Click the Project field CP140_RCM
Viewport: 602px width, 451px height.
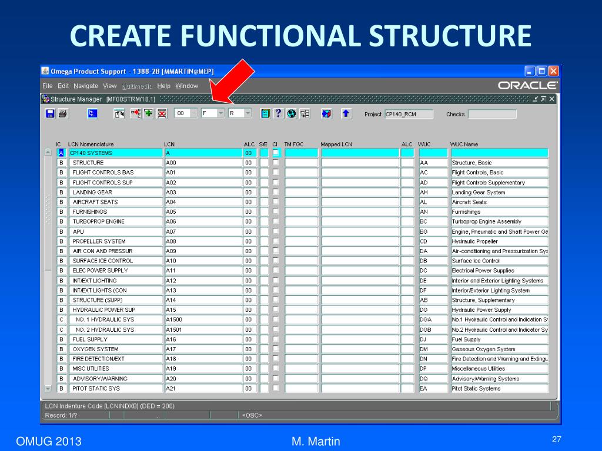409,114
